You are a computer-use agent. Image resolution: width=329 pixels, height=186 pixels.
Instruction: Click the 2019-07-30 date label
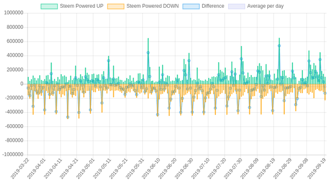coord(233,169)
